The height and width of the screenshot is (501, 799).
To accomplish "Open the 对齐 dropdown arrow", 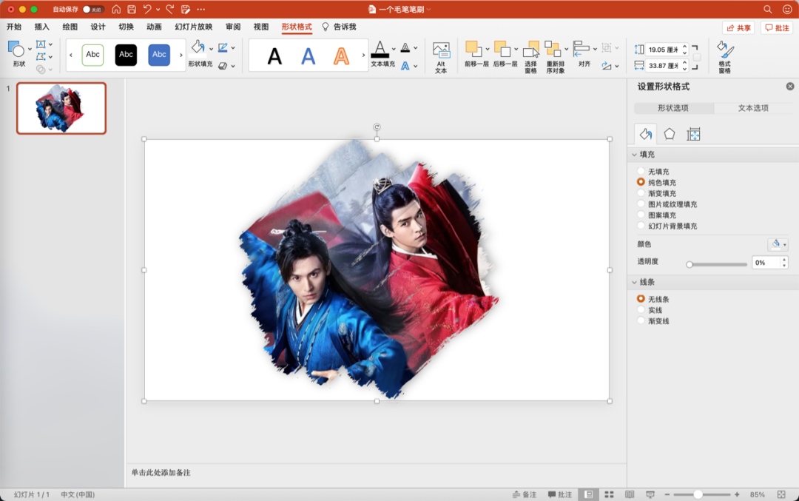I will (x=595, y=49).
